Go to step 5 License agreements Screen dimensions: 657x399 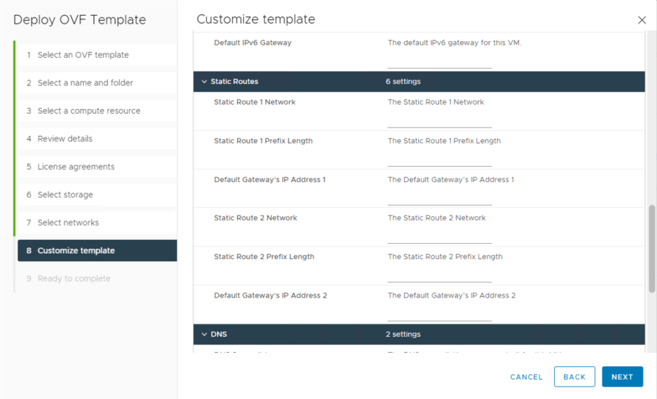click(x=98, y=167)
